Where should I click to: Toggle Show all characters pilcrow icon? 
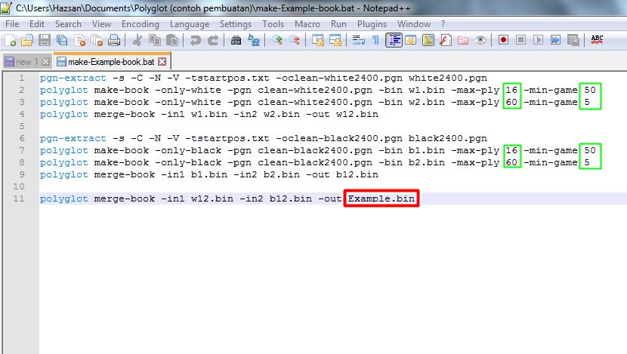tap(375, 40)
